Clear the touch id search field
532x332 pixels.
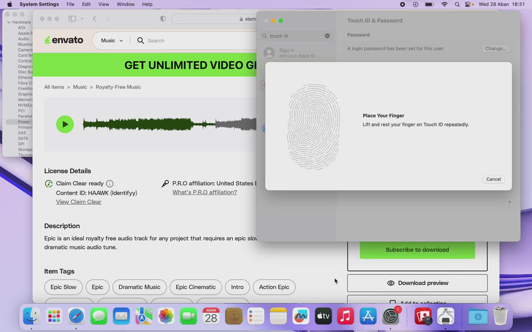coord(327,36)
